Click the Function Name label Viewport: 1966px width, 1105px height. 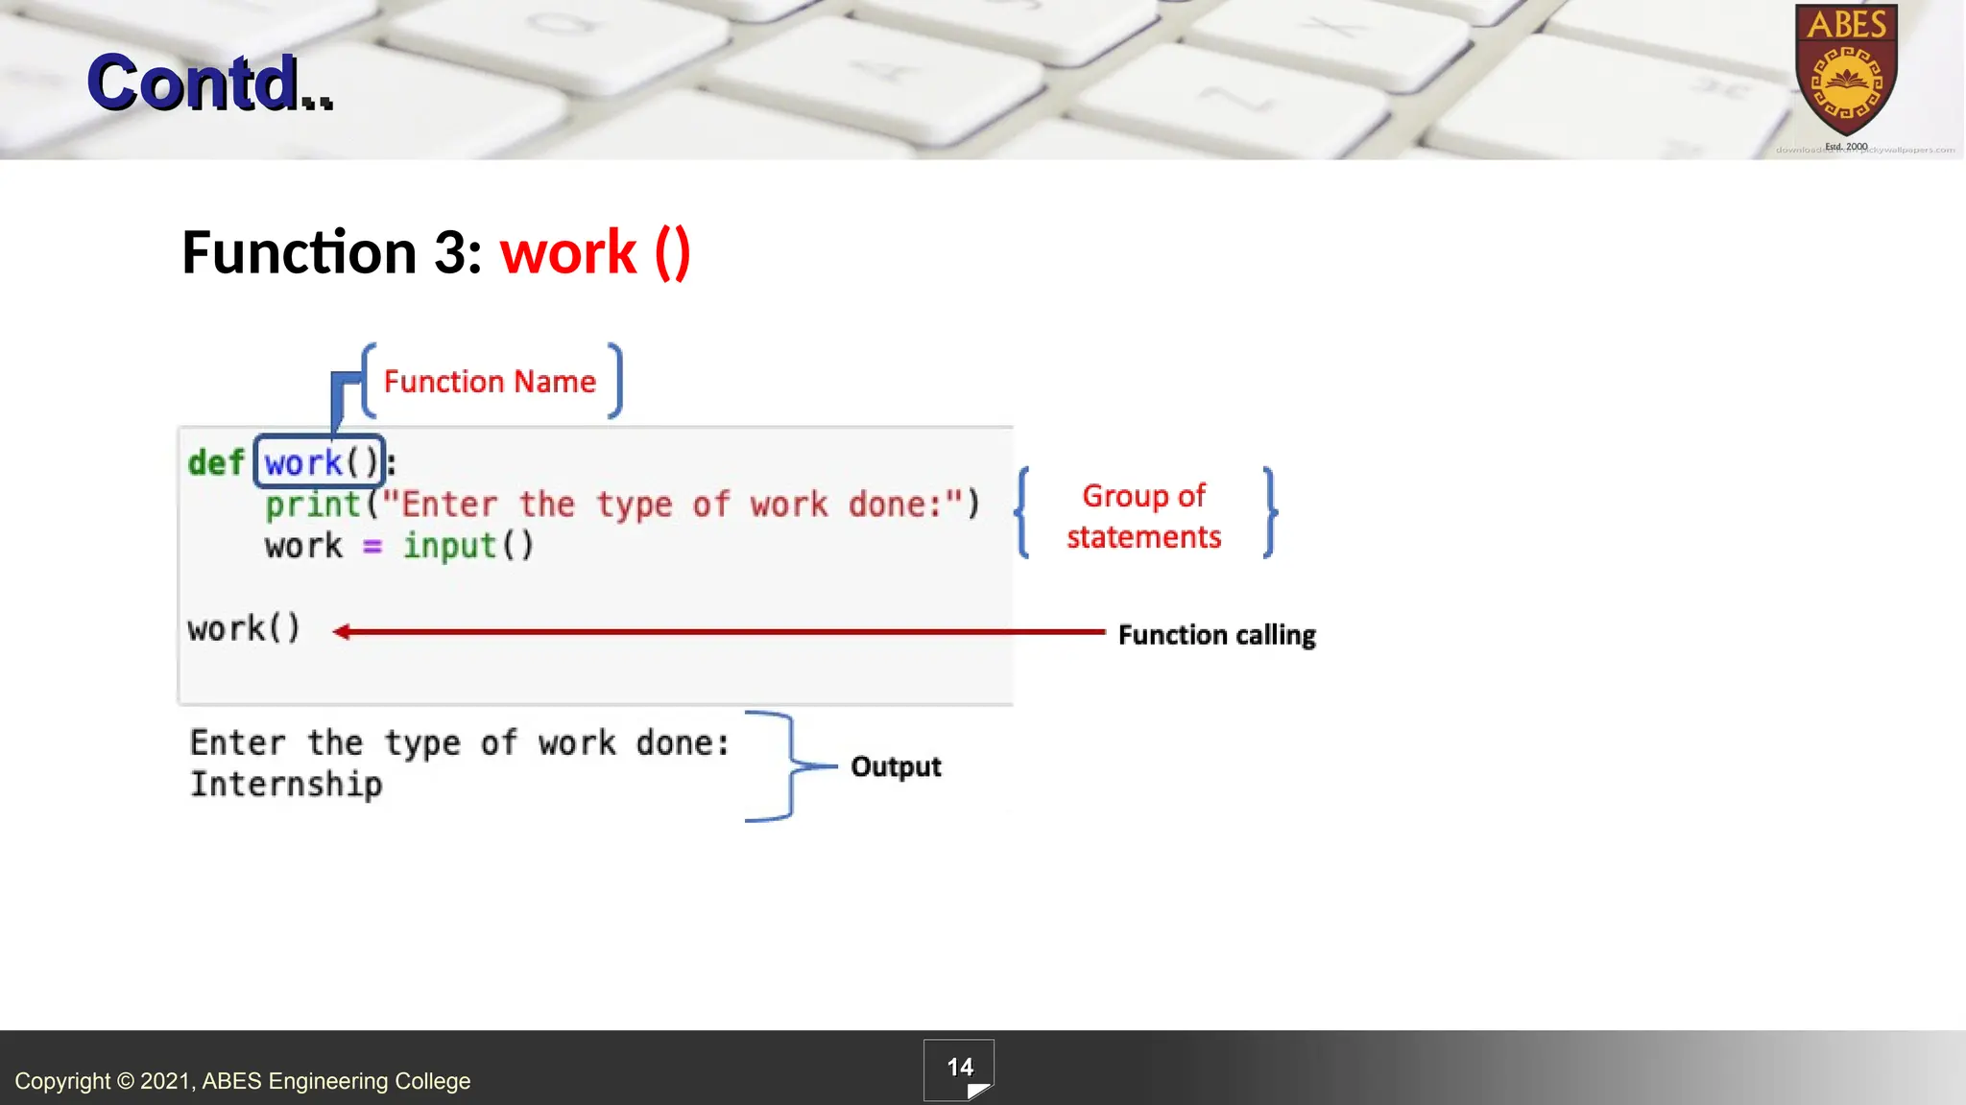[x=490, y=382]
